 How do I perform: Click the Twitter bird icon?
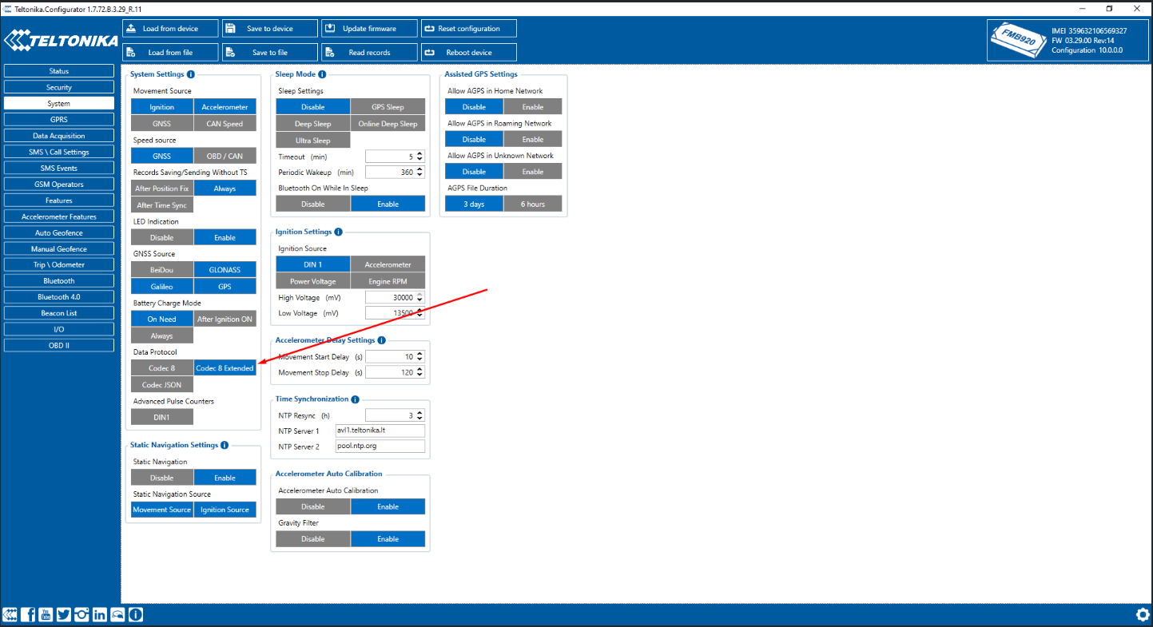[x=64, y=614]
